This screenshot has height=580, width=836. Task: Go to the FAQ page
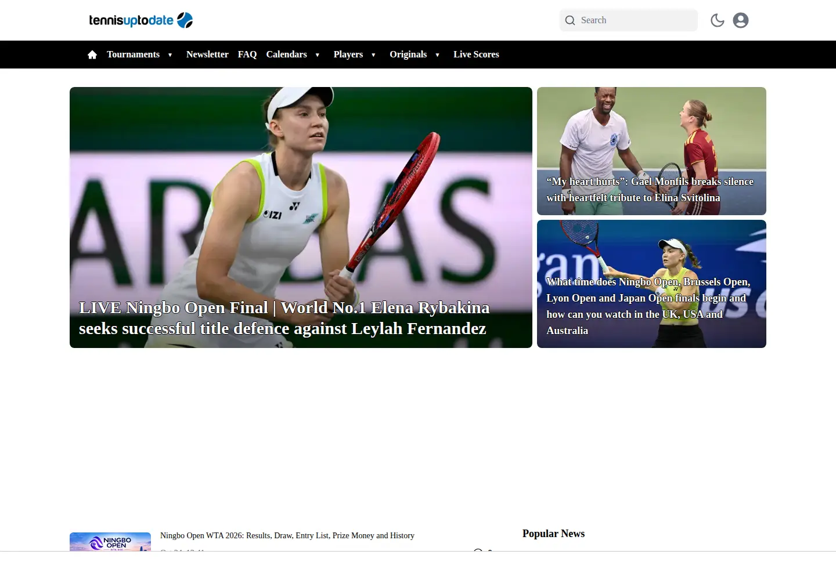pos(247,55)
